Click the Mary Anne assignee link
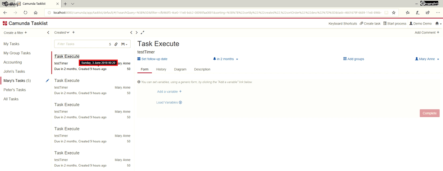 (x=425, y=59)
